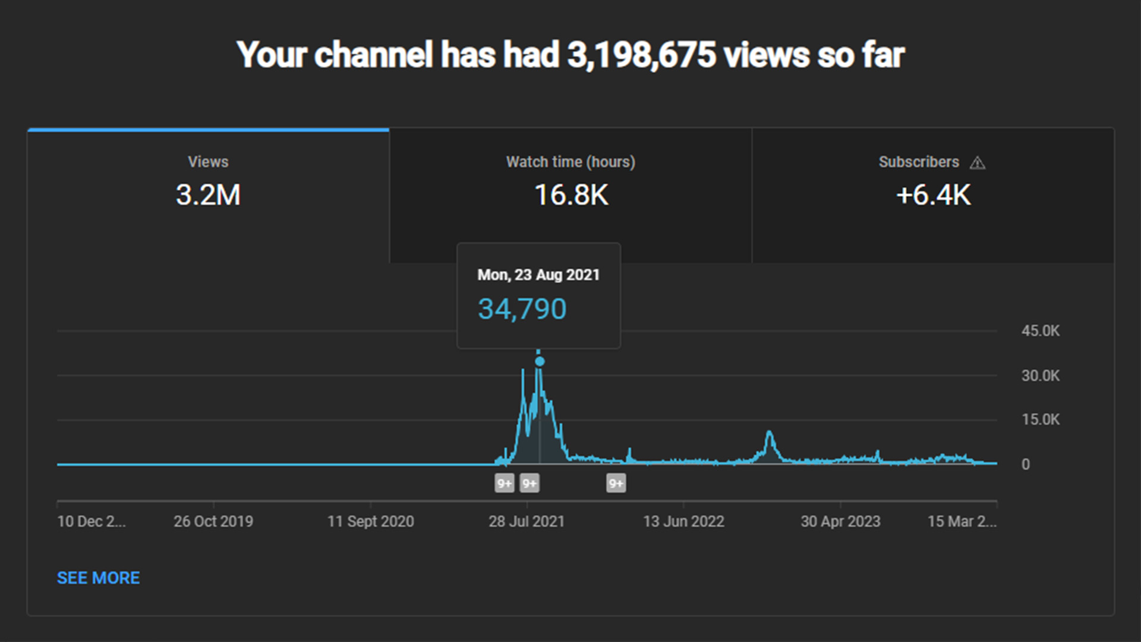Image resolution: width=1141 pixels, height=642 pixels.
Task: Click the 10 Dec axis label
Action: (92, 521)
